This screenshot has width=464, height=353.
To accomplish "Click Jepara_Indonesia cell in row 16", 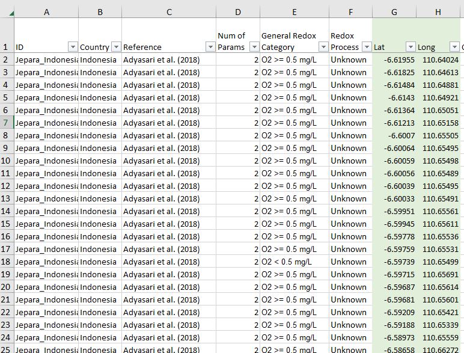I will [x=46, y=236].
